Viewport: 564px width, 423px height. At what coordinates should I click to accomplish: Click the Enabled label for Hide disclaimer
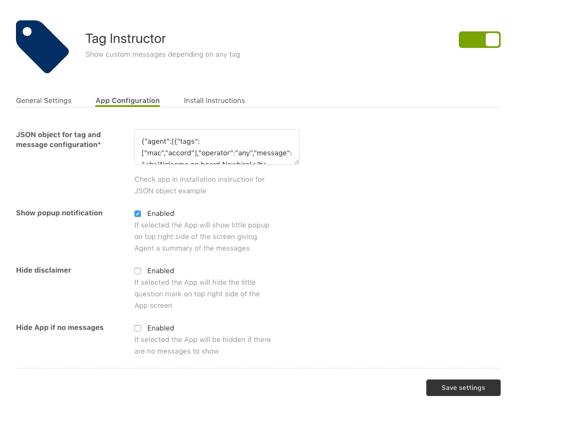coord(160,271)
